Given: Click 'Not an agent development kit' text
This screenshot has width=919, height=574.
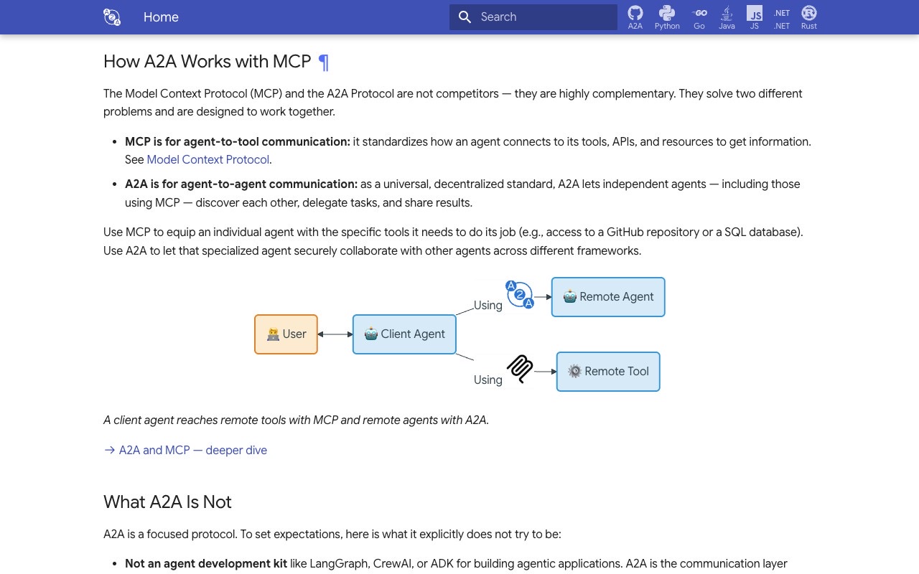Looking at the screenshot, I should pyautogui.click(x=206, y=564).
